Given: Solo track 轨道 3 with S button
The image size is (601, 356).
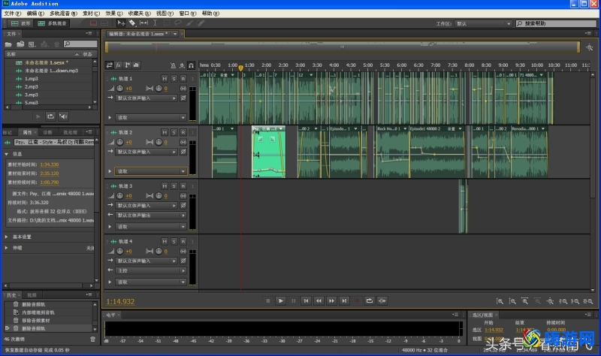Looking at the screenshot, I should tap(174, 186).
